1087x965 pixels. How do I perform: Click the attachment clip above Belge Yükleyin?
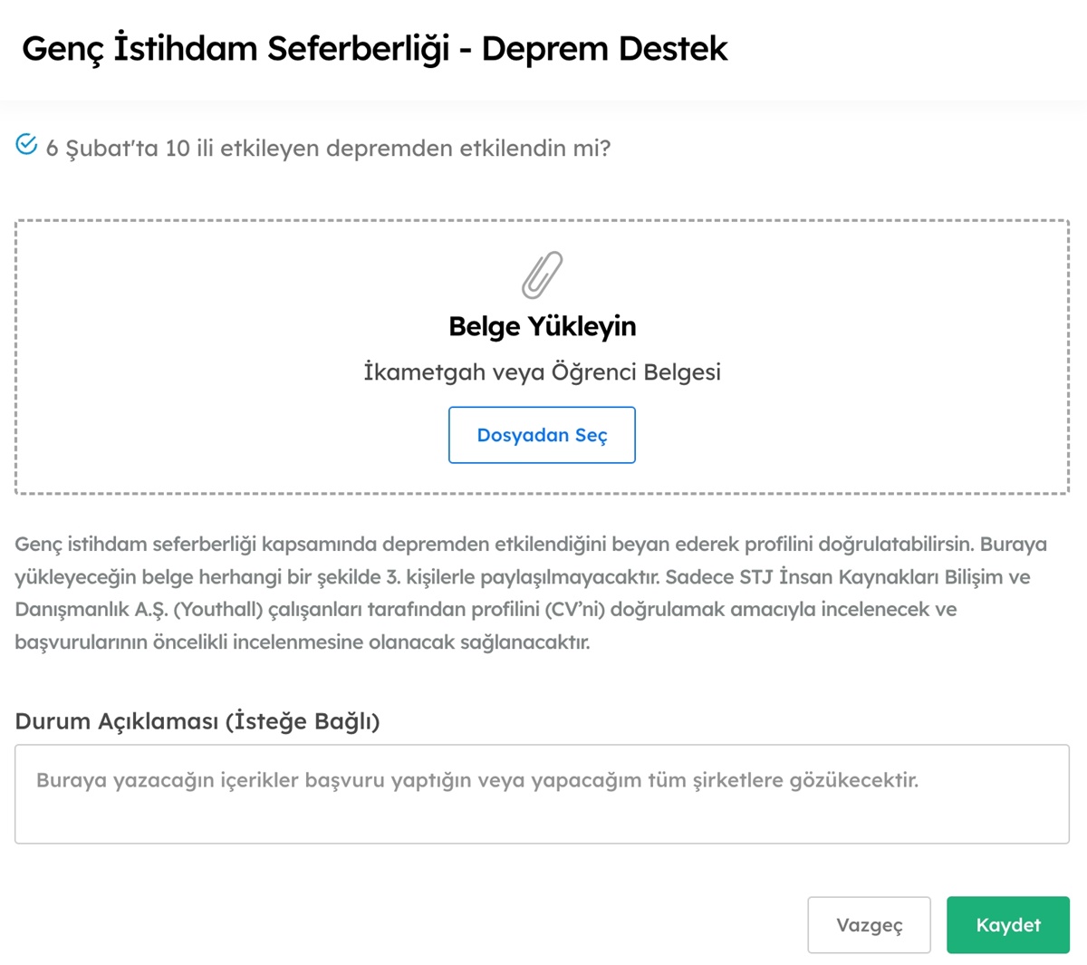click(x=542, y=276)
